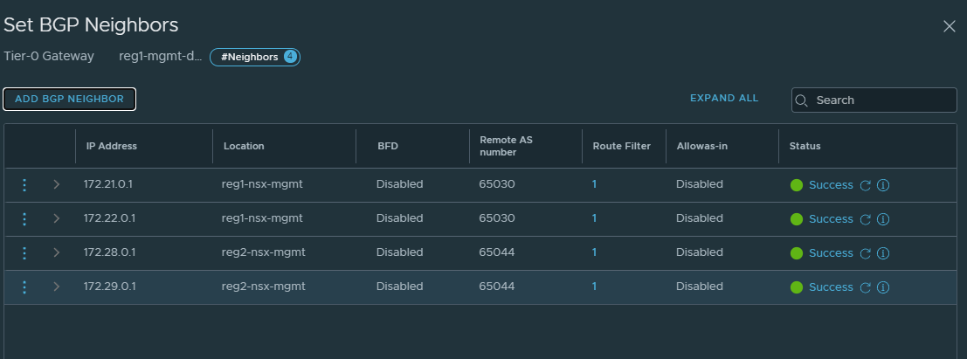Refresh status of neighbor 172.28.0.1
Screen dimensions: 967x359
point(866,253)
